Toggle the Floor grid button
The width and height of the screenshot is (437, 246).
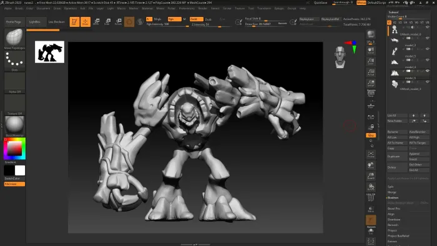[x=371, y=106]
